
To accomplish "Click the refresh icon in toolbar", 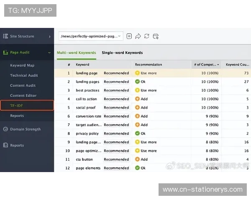I will 146,36.
